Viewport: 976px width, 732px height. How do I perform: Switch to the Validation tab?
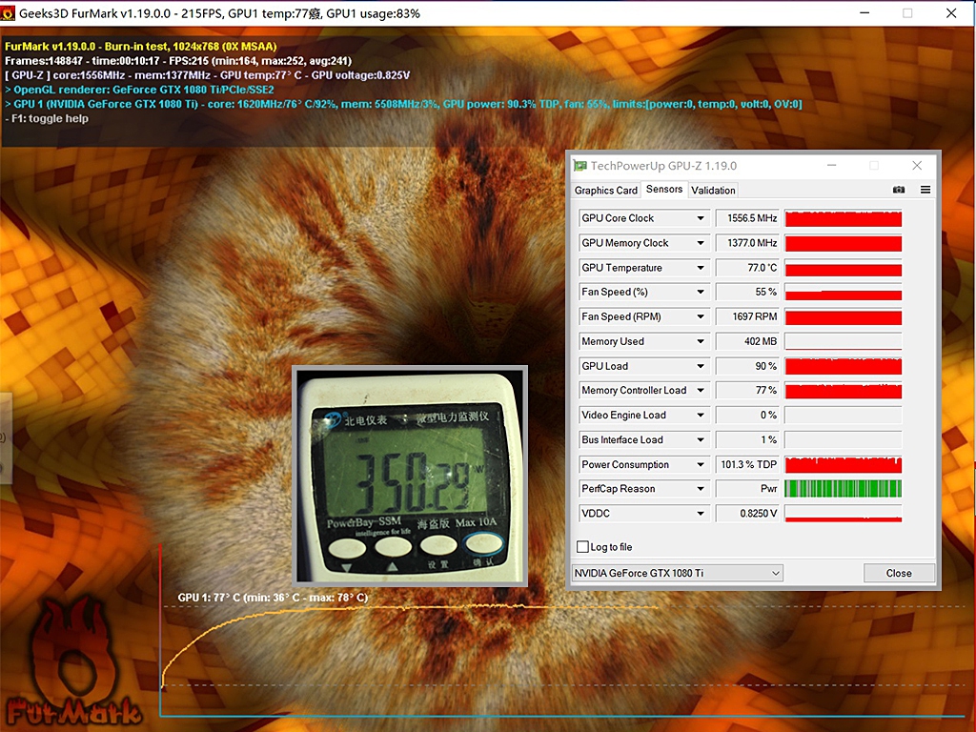click(x=713, y=191)
